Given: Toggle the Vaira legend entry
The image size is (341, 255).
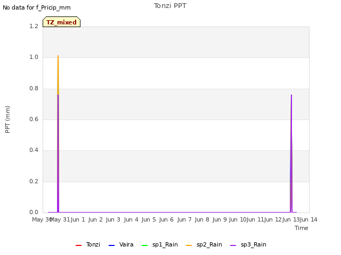Looking at the screenshot, I should pyautogui.click(x=121, y=244).
